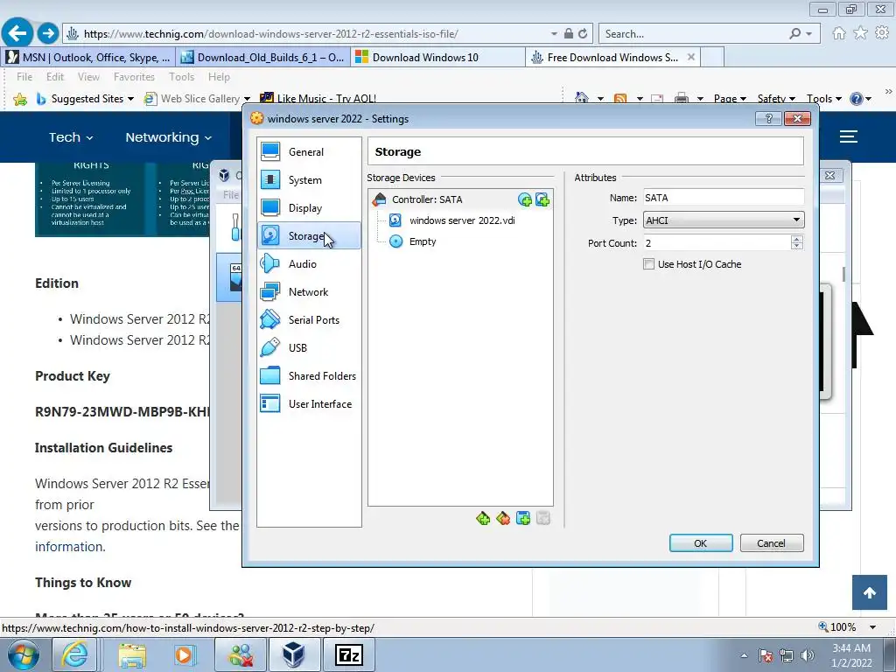
Task: Add hard disk to SATA controller
Action: pyautogui.click(x=542, y=199)
